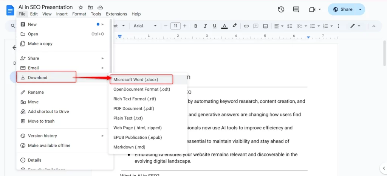Star the AI in SEO Presentation document
The image size is (387, 176).
coord(80,8)
